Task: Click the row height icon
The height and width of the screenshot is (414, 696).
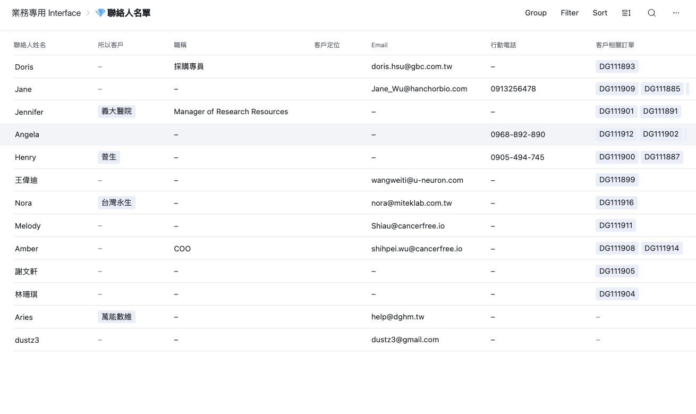Action: [x=626, y=13]
